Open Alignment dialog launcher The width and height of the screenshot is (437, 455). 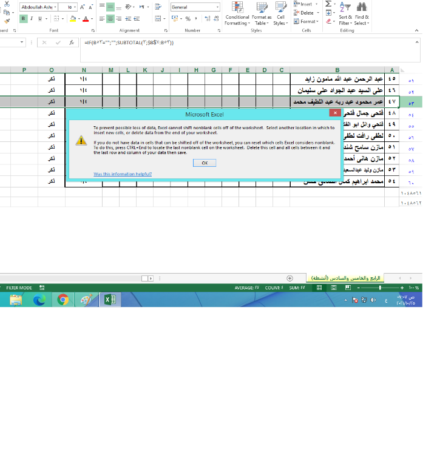pos(166,30)
